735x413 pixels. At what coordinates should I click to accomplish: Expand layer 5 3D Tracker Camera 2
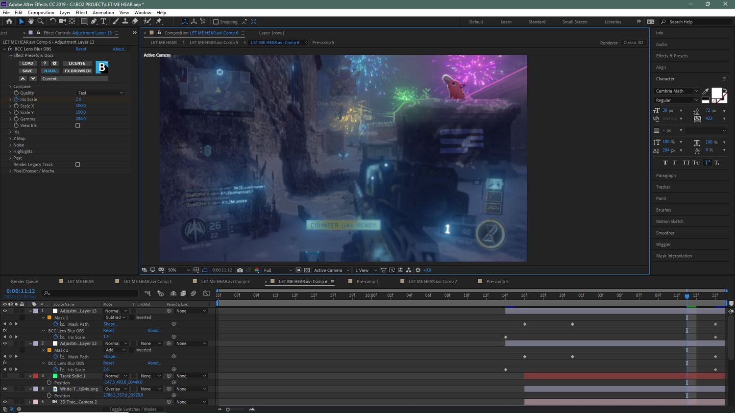point(30,402)
